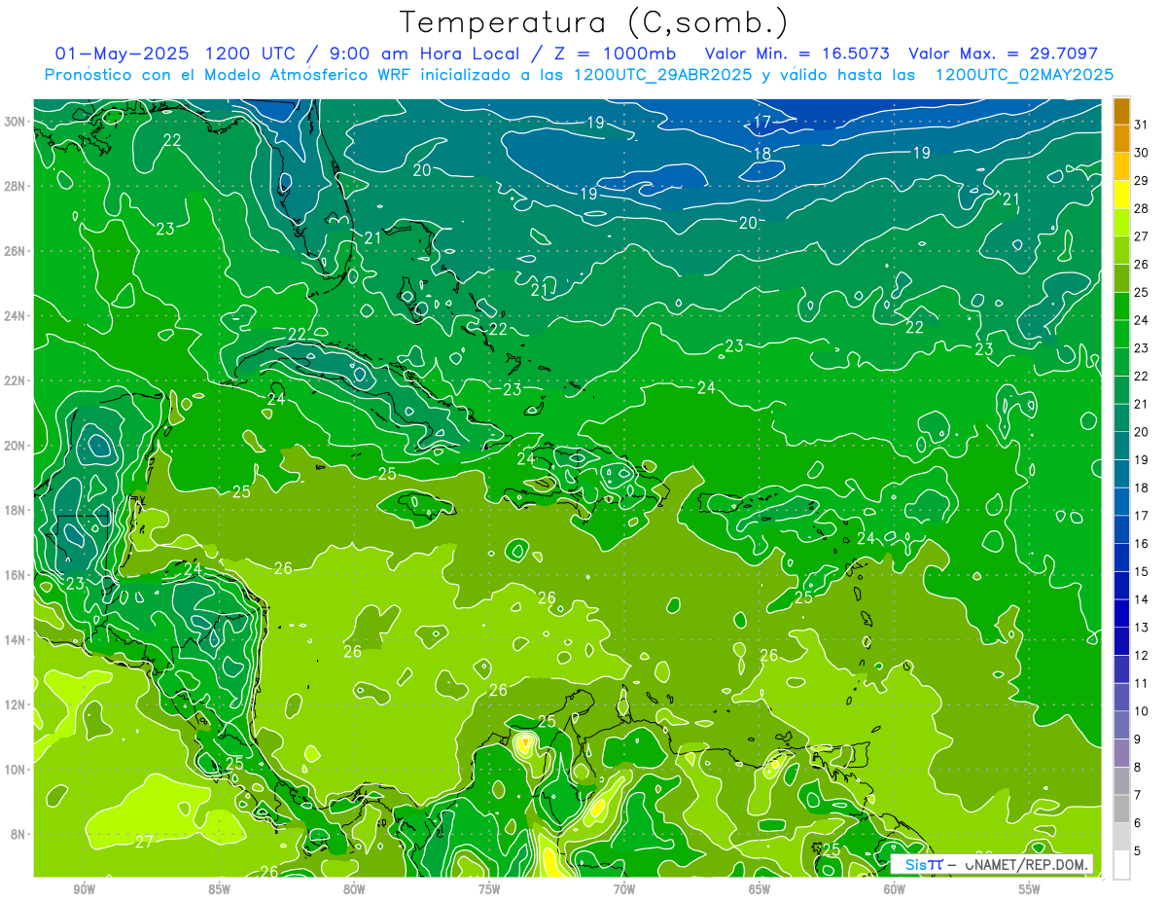This screenshot has height=902, width=1167.
Task: Click the contour label 17 on the map
Action: tap(763, 122)
